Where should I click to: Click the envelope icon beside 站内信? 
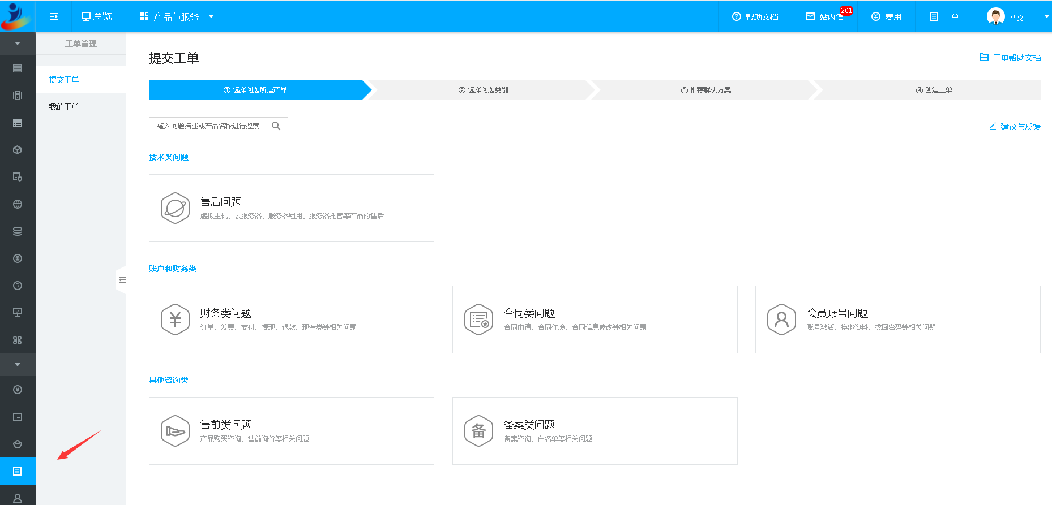point(810,17)
